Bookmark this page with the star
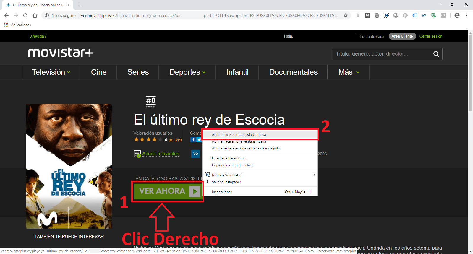The image size is (473, 254). tap(345, 15)
